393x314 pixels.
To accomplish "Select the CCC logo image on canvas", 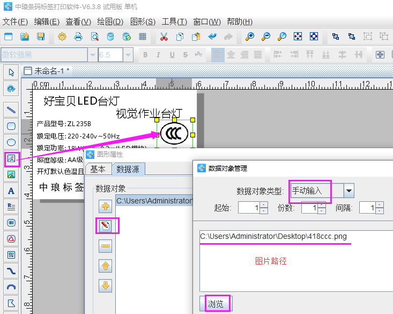I will (175, 134).
